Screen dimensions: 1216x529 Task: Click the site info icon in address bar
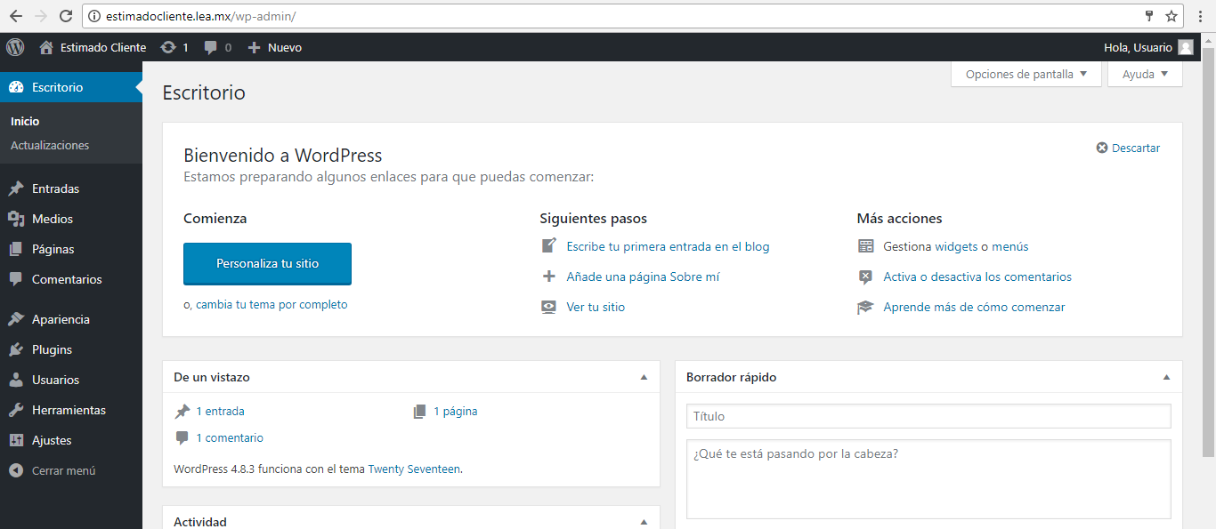pos(95,16)
